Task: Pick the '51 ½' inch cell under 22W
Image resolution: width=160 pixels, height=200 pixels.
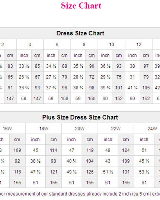Action: coord(108,172)
